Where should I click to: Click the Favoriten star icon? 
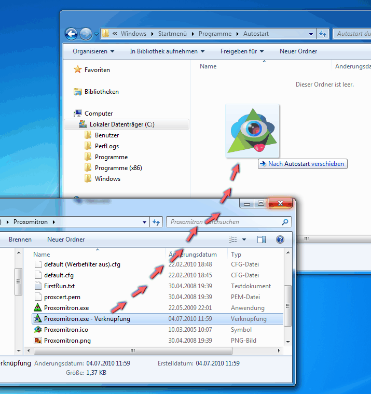(78, 70)
